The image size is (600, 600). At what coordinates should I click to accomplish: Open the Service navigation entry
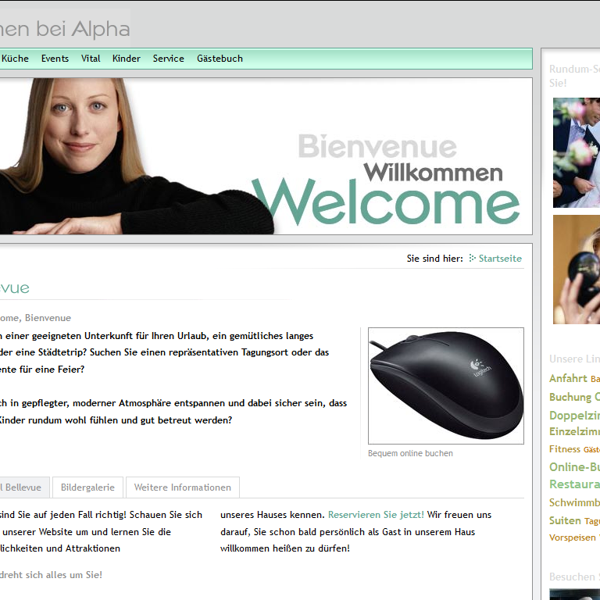(169, 59)
